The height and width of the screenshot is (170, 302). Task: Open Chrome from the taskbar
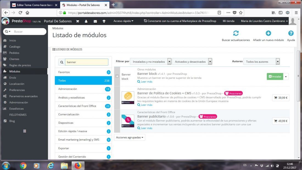click(x=23, y=166)
